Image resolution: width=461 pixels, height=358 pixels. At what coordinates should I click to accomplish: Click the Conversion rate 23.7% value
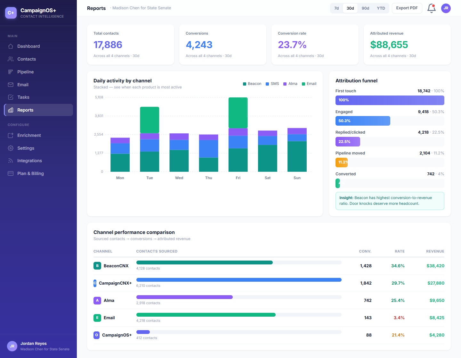(292, 45)
